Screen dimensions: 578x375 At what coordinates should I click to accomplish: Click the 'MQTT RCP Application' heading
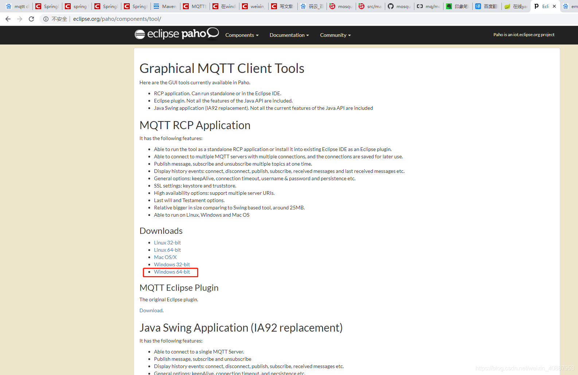(195, 125)
